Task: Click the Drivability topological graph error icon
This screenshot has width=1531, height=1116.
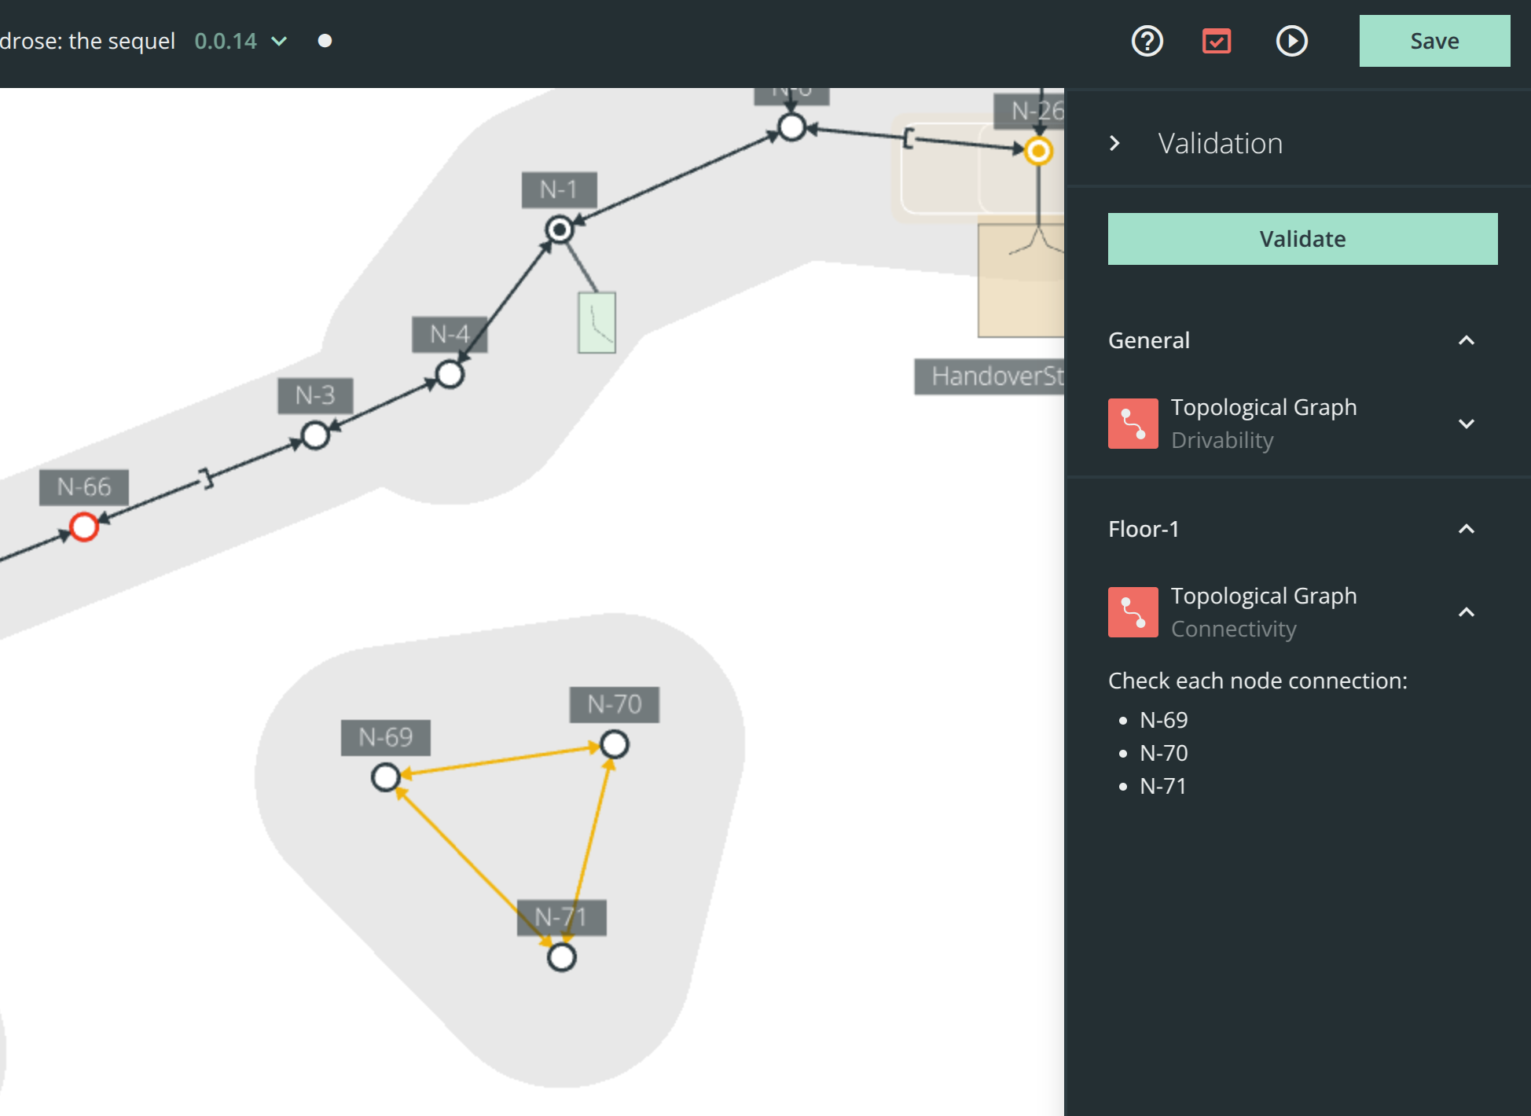Action: (x=1133, y=424)
